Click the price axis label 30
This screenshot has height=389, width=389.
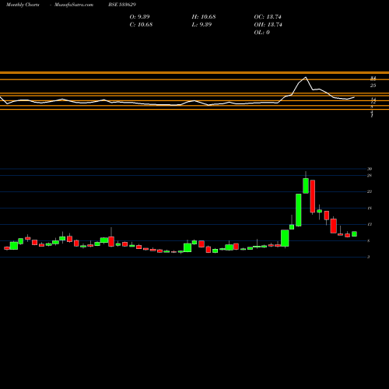tap(370, 169)
